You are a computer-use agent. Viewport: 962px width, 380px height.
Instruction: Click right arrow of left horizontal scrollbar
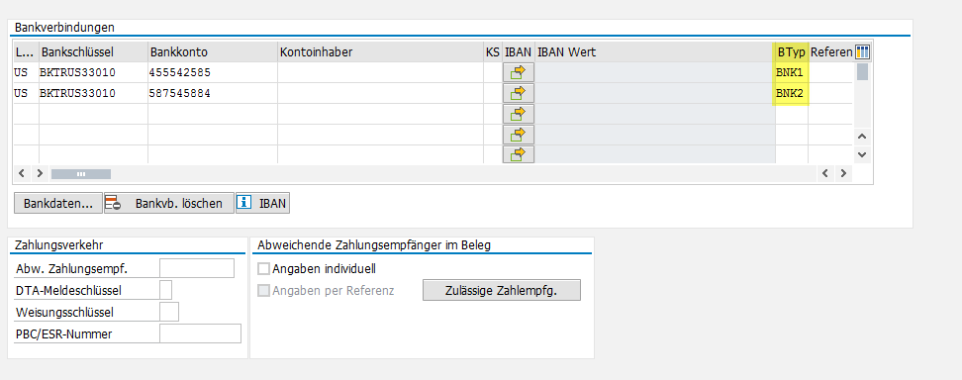[40, 174]
